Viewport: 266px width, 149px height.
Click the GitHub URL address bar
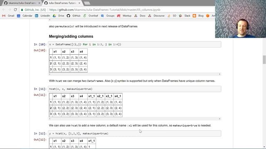tap(105, 10)
